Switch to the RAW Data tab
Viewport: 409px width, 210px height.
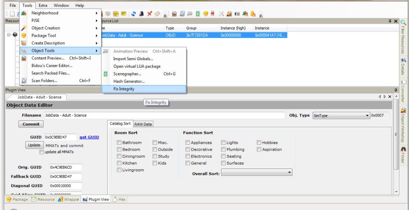coord(143,124)
